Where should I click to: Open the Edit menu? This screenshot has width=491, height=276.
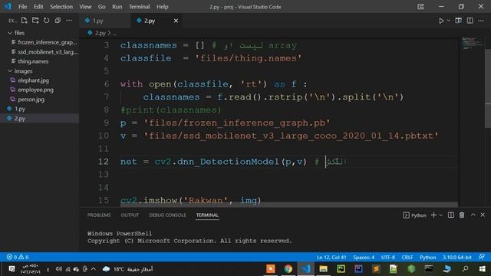click(x=38, y=7)
